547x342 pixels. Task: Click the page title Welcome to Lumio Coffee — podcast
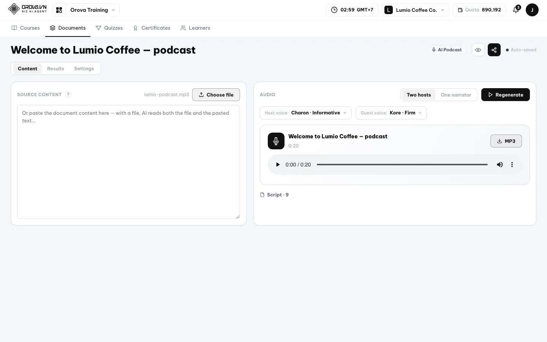coord(103,50)
